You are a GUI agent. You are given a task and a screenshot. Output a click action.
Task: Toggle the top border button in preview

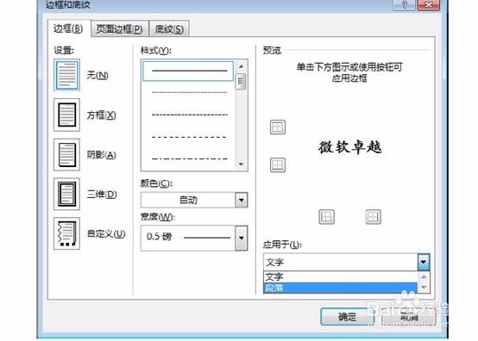pyautogui.click(x=278, y=127)
